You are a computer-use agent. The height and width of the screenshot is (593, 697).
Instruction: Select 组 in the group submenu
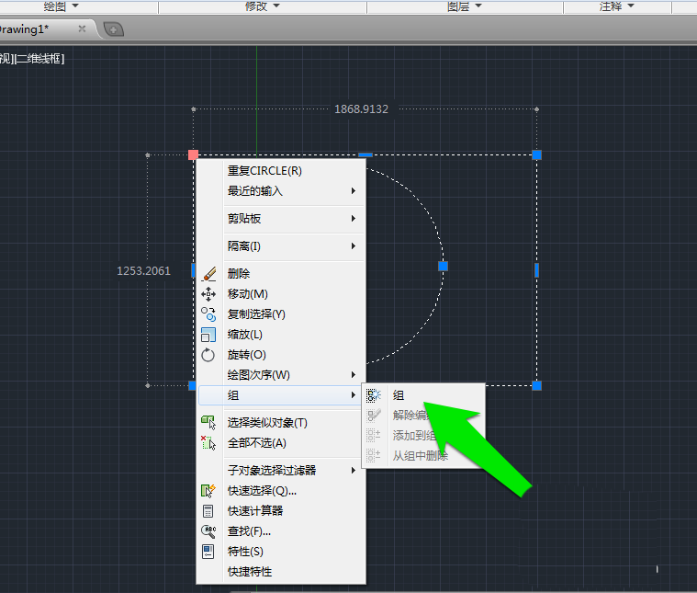click(399, 395)
